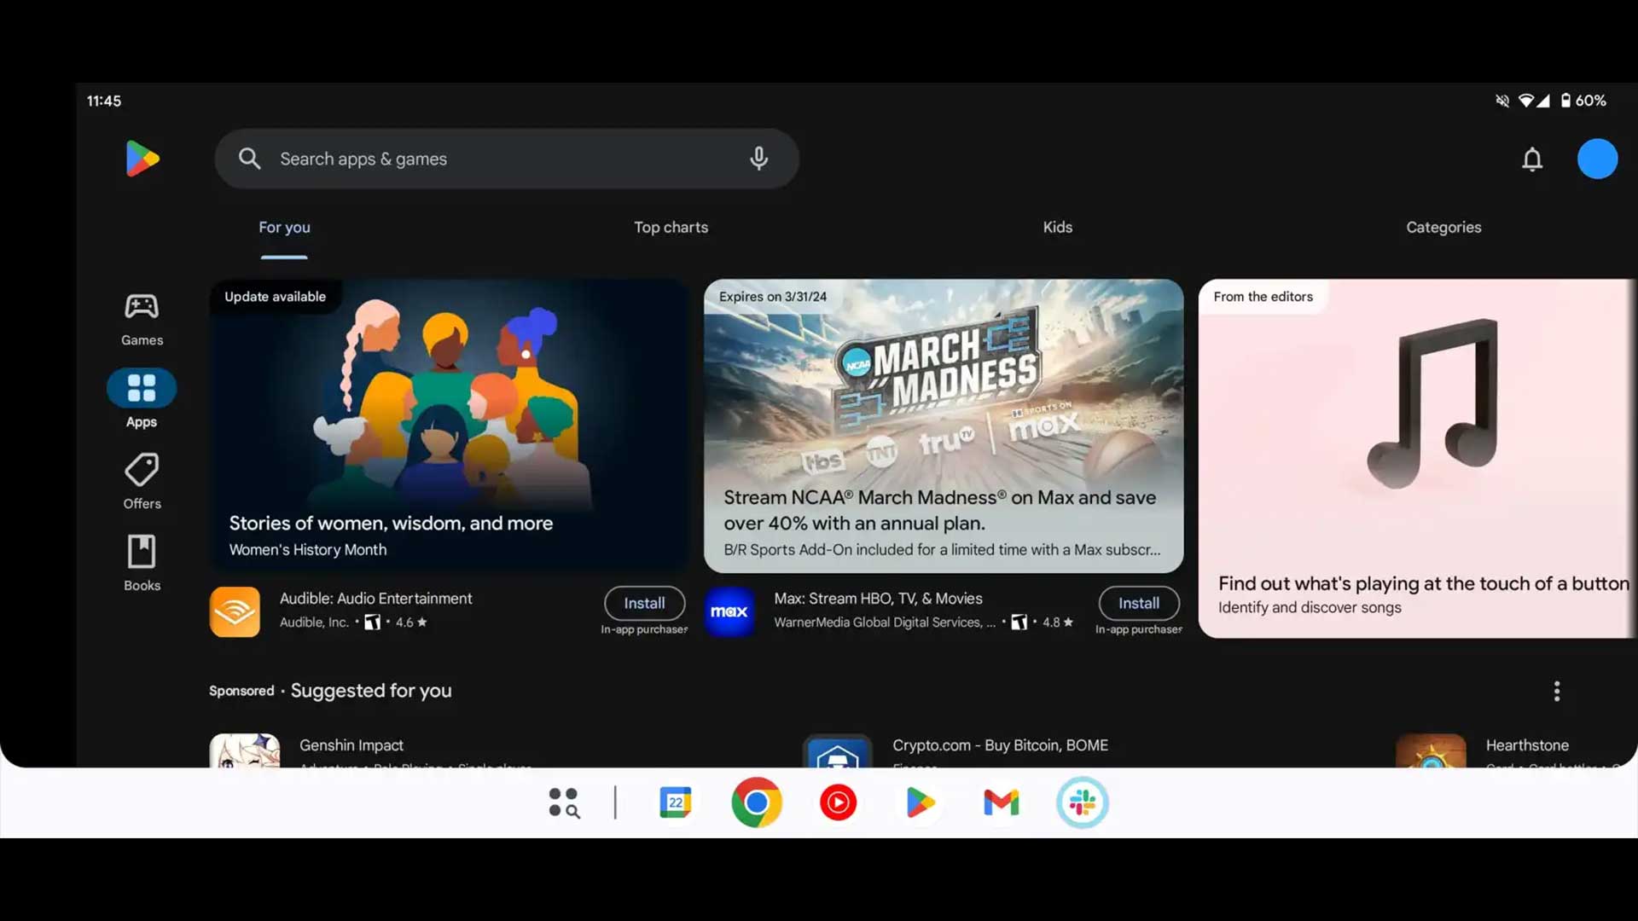
Task: Open the blue account profile avatar
Action: tap(1597, 159)
